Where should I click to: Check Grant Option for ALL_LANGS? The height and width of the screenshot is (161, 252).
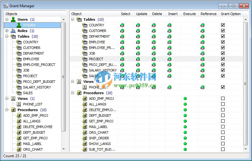point(223,104)
